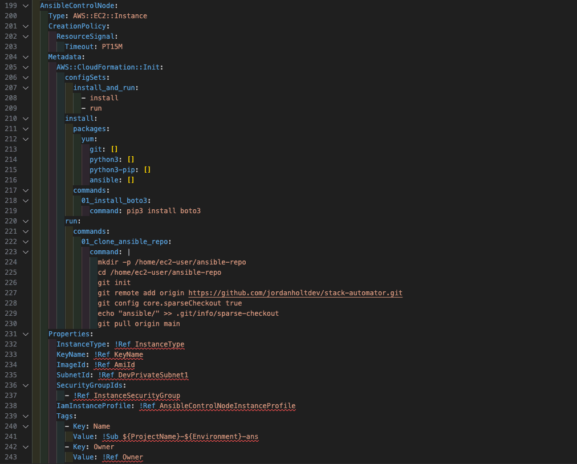Click 'mkdir -p /home/ec2-user/ansible-repo' line
The width and height of the screenshot is (577, 464).
(x=172, y=262)
